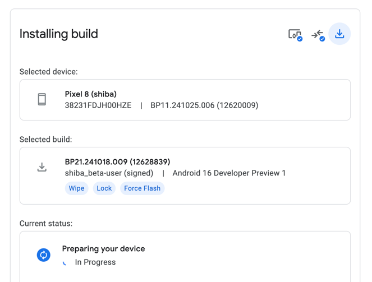Image resolution: width=372 pixels, height=282 pixels.
Task: Click the phone icon in device card
Action: coord(42,100)
